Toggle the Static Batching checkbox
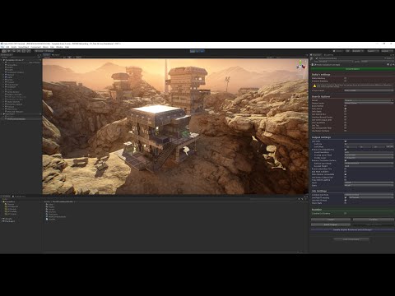395x296 pixels. click(346, 78)
